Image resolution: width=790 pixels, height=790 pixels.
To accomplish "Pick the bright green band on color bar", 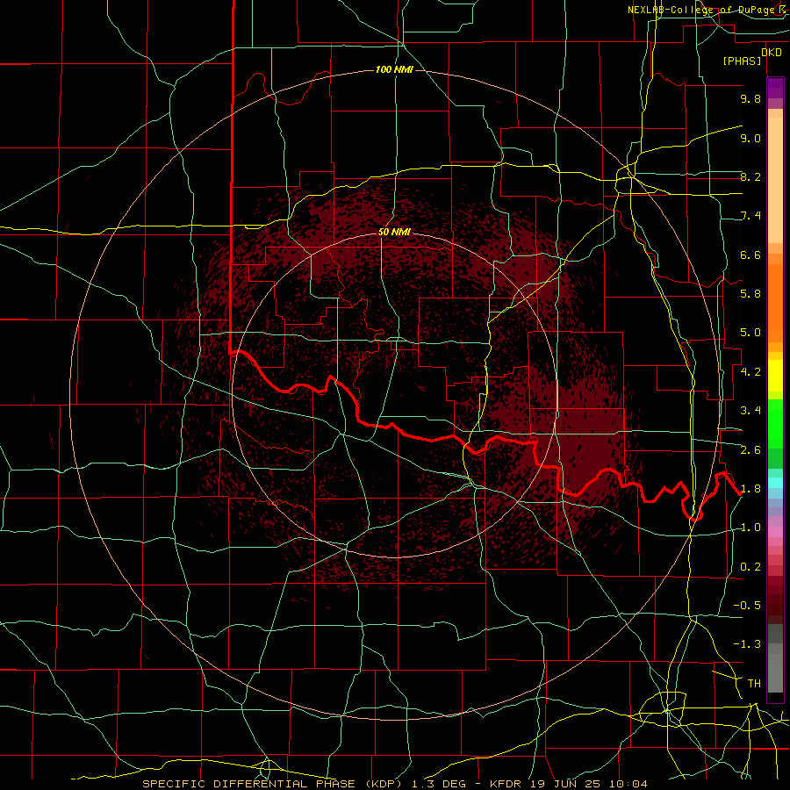I will pyautogui.click(x=775, y=426).
